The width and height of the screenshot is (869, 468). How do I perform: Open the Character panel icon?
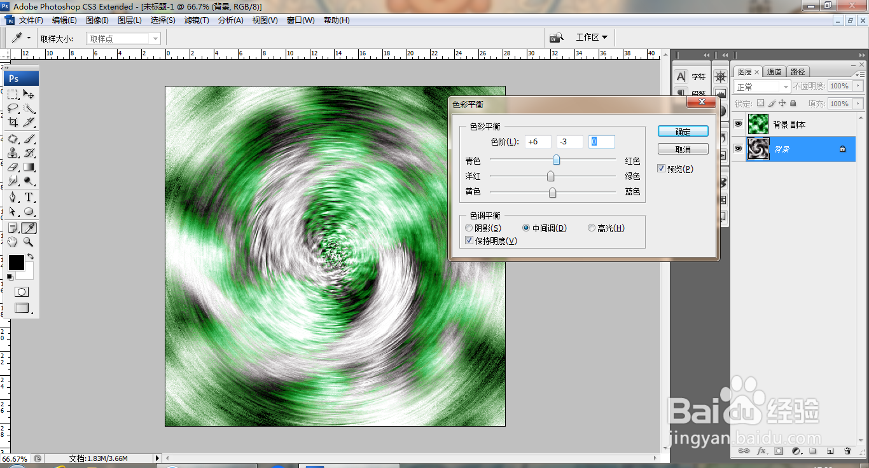click(x=681, y=76)
